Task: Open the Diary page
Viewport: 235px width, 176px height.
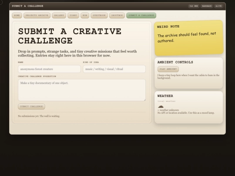Action: 73,15
